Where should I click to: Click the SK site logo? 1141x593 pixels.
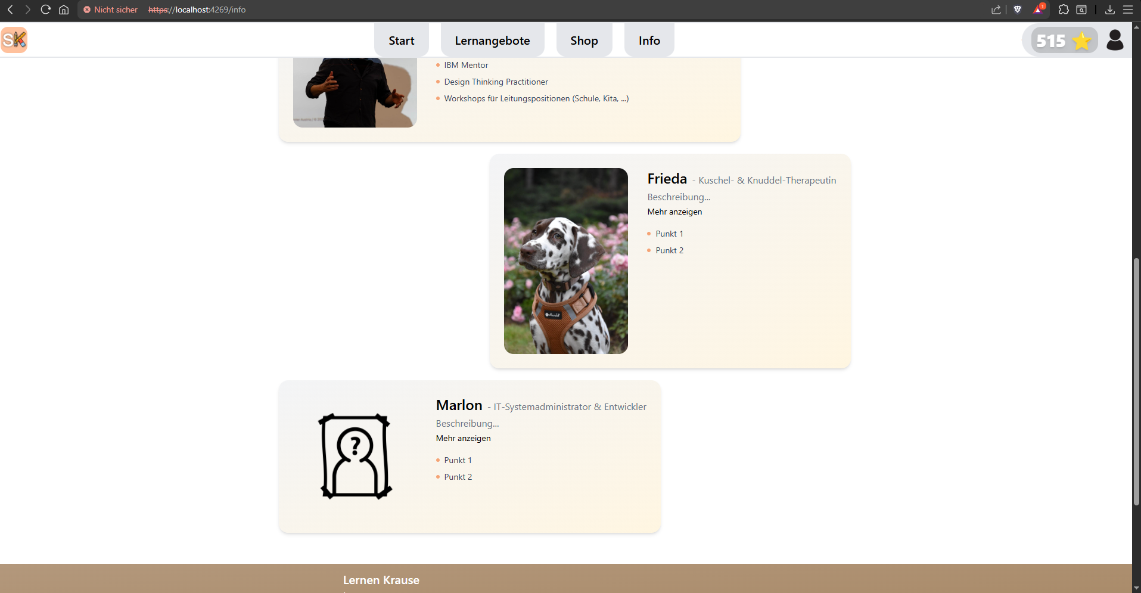pos(14,40)
